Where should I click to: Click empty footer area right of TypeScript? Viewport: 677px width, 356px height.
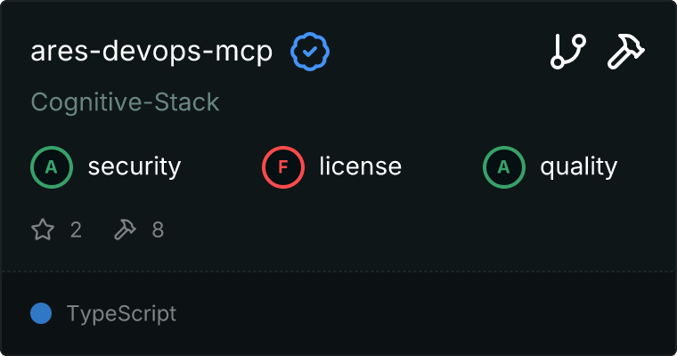(x=428, y=313)
